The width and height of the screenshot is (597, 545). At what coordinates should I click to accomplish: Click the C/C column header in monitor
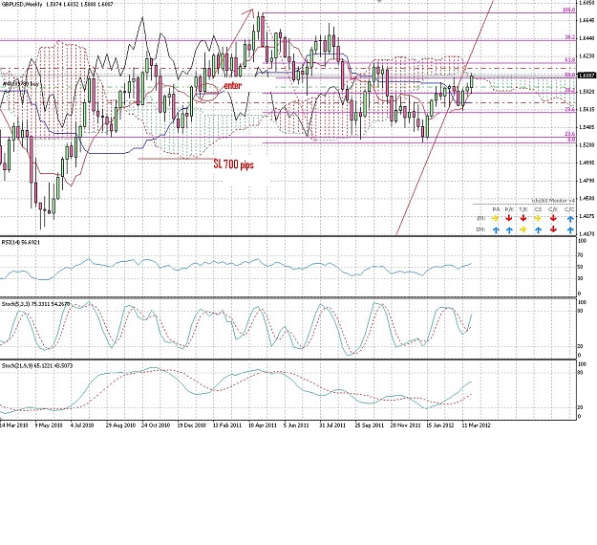(569, 209)
